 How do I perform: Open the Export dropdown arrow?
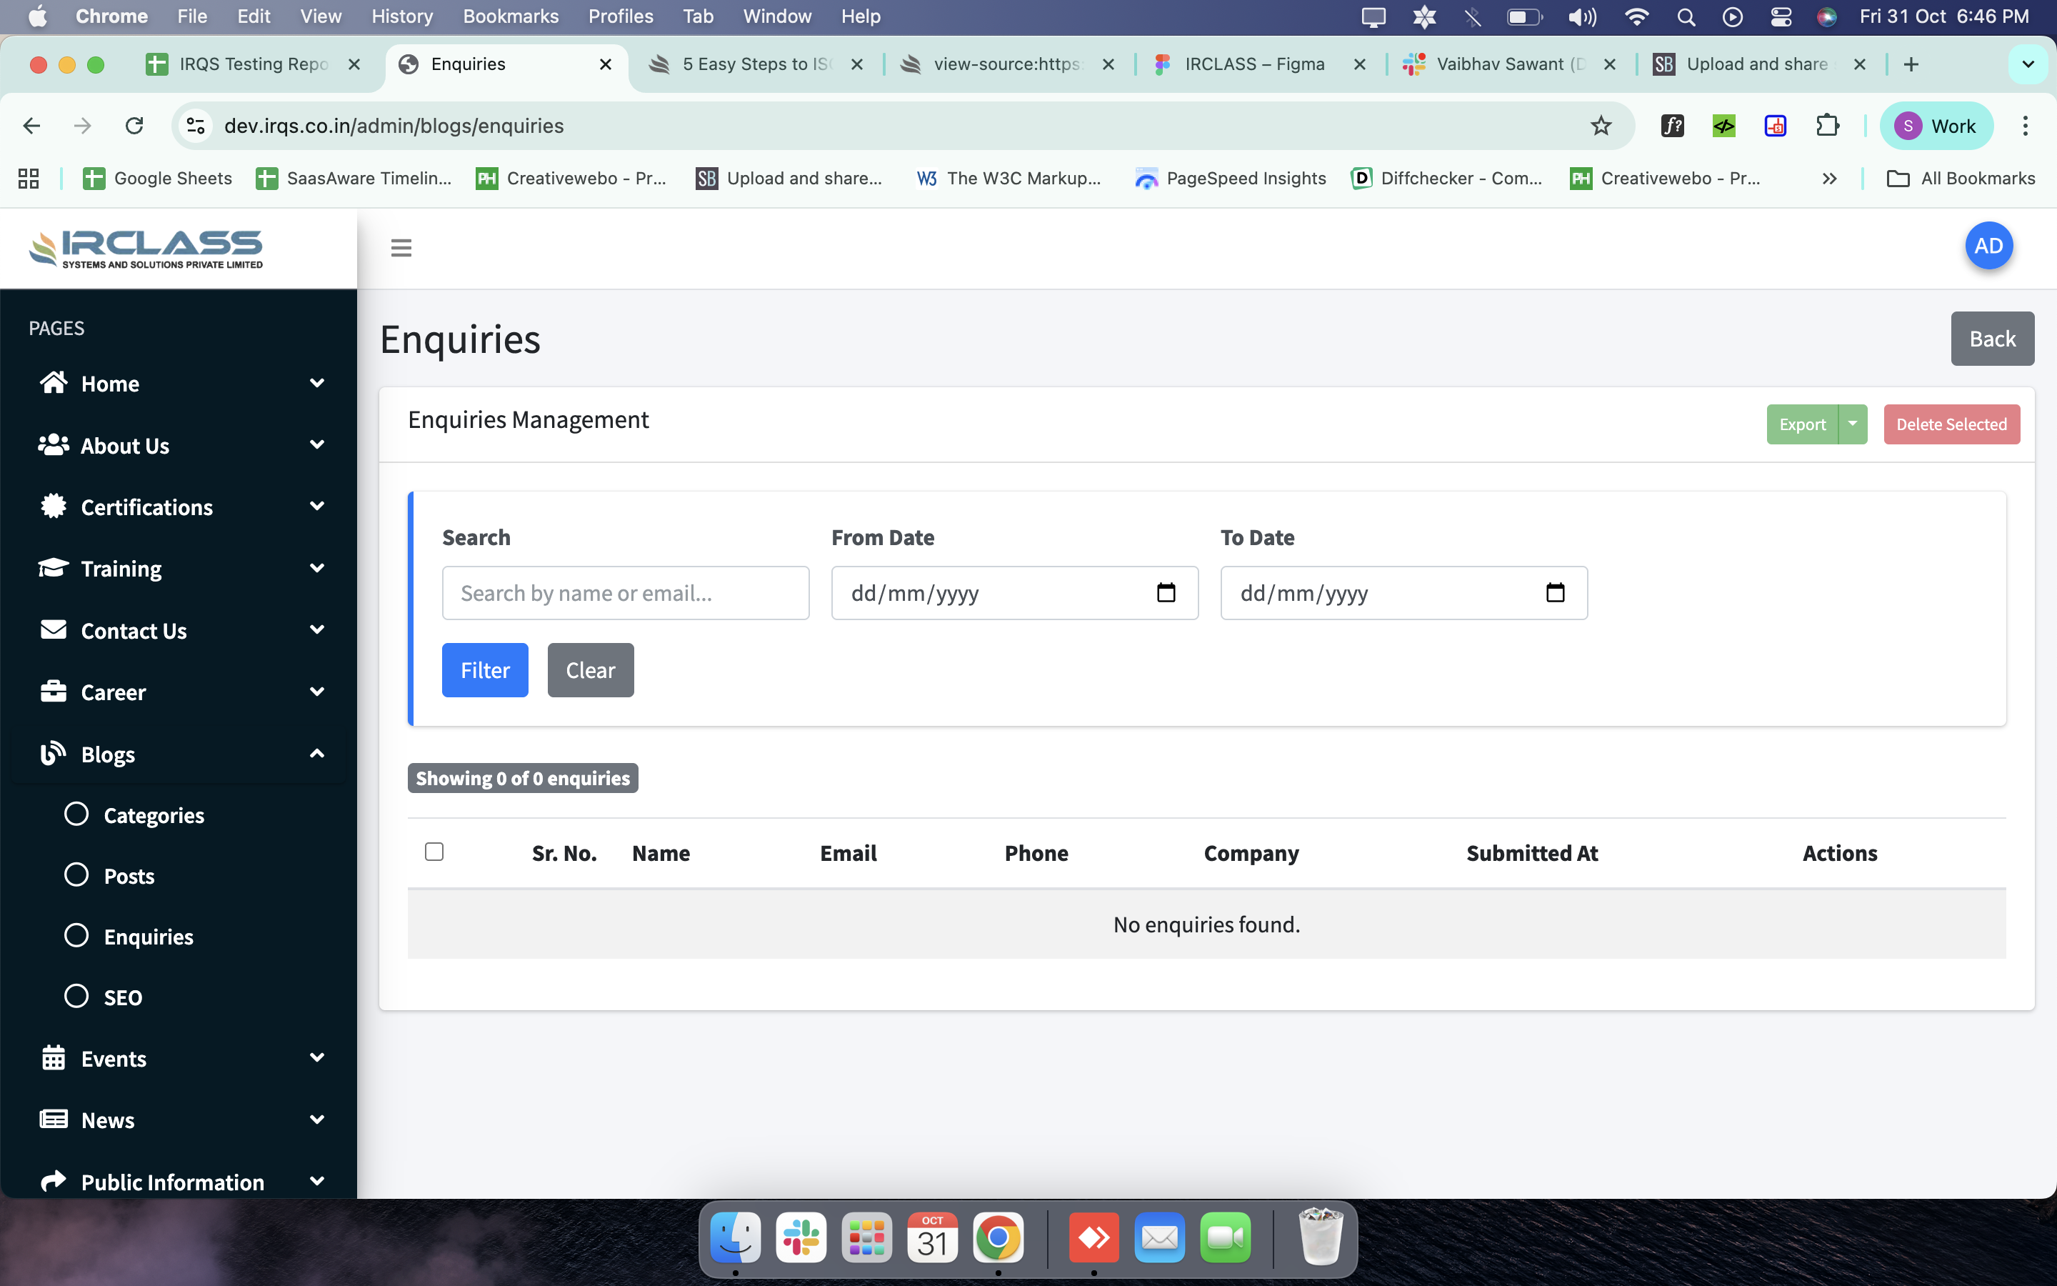pos(1852,424)
